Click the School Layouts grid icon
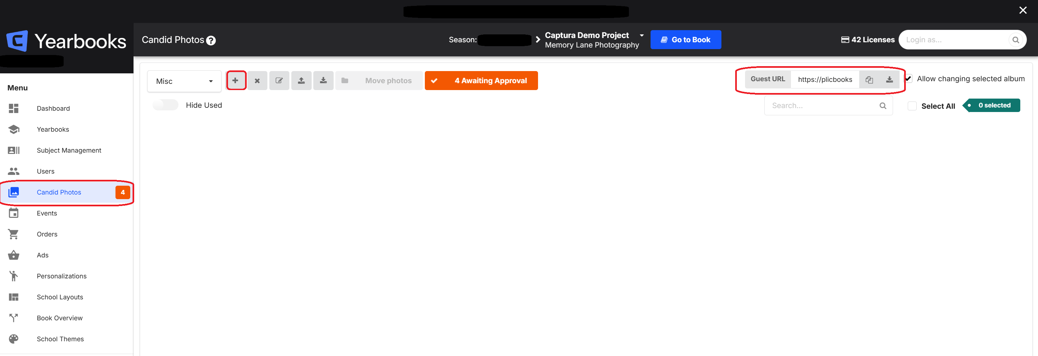 pos(13,297)
